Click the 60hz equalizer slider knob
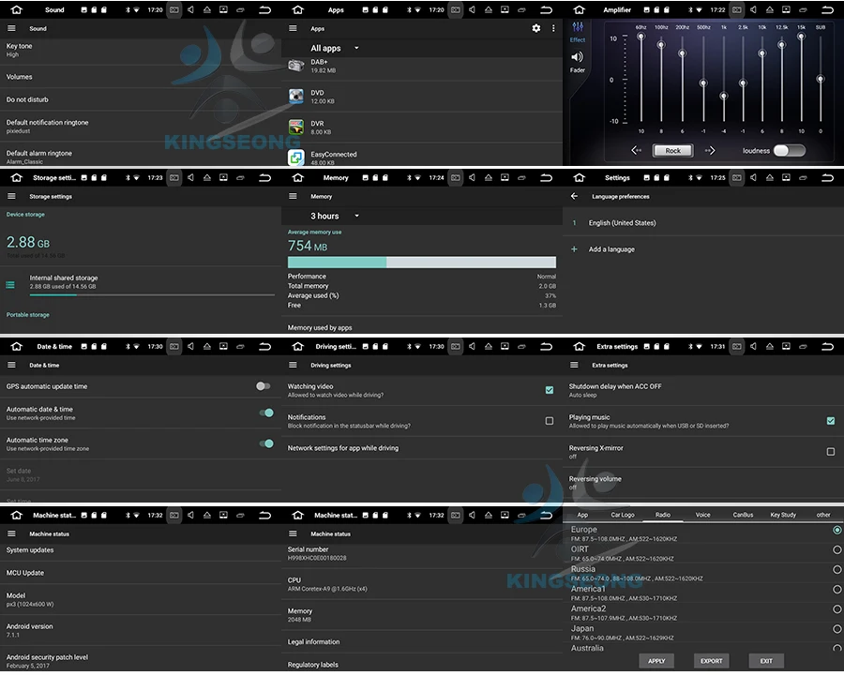This screenshot has height=691, width=844. pos(641,37)
